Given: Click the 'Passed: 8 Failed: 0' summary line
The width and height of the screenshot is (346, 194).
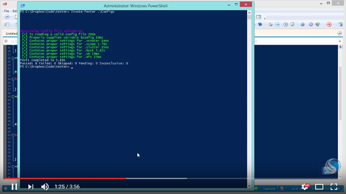Looking at the screenshot, I should (x=74, y=63).
